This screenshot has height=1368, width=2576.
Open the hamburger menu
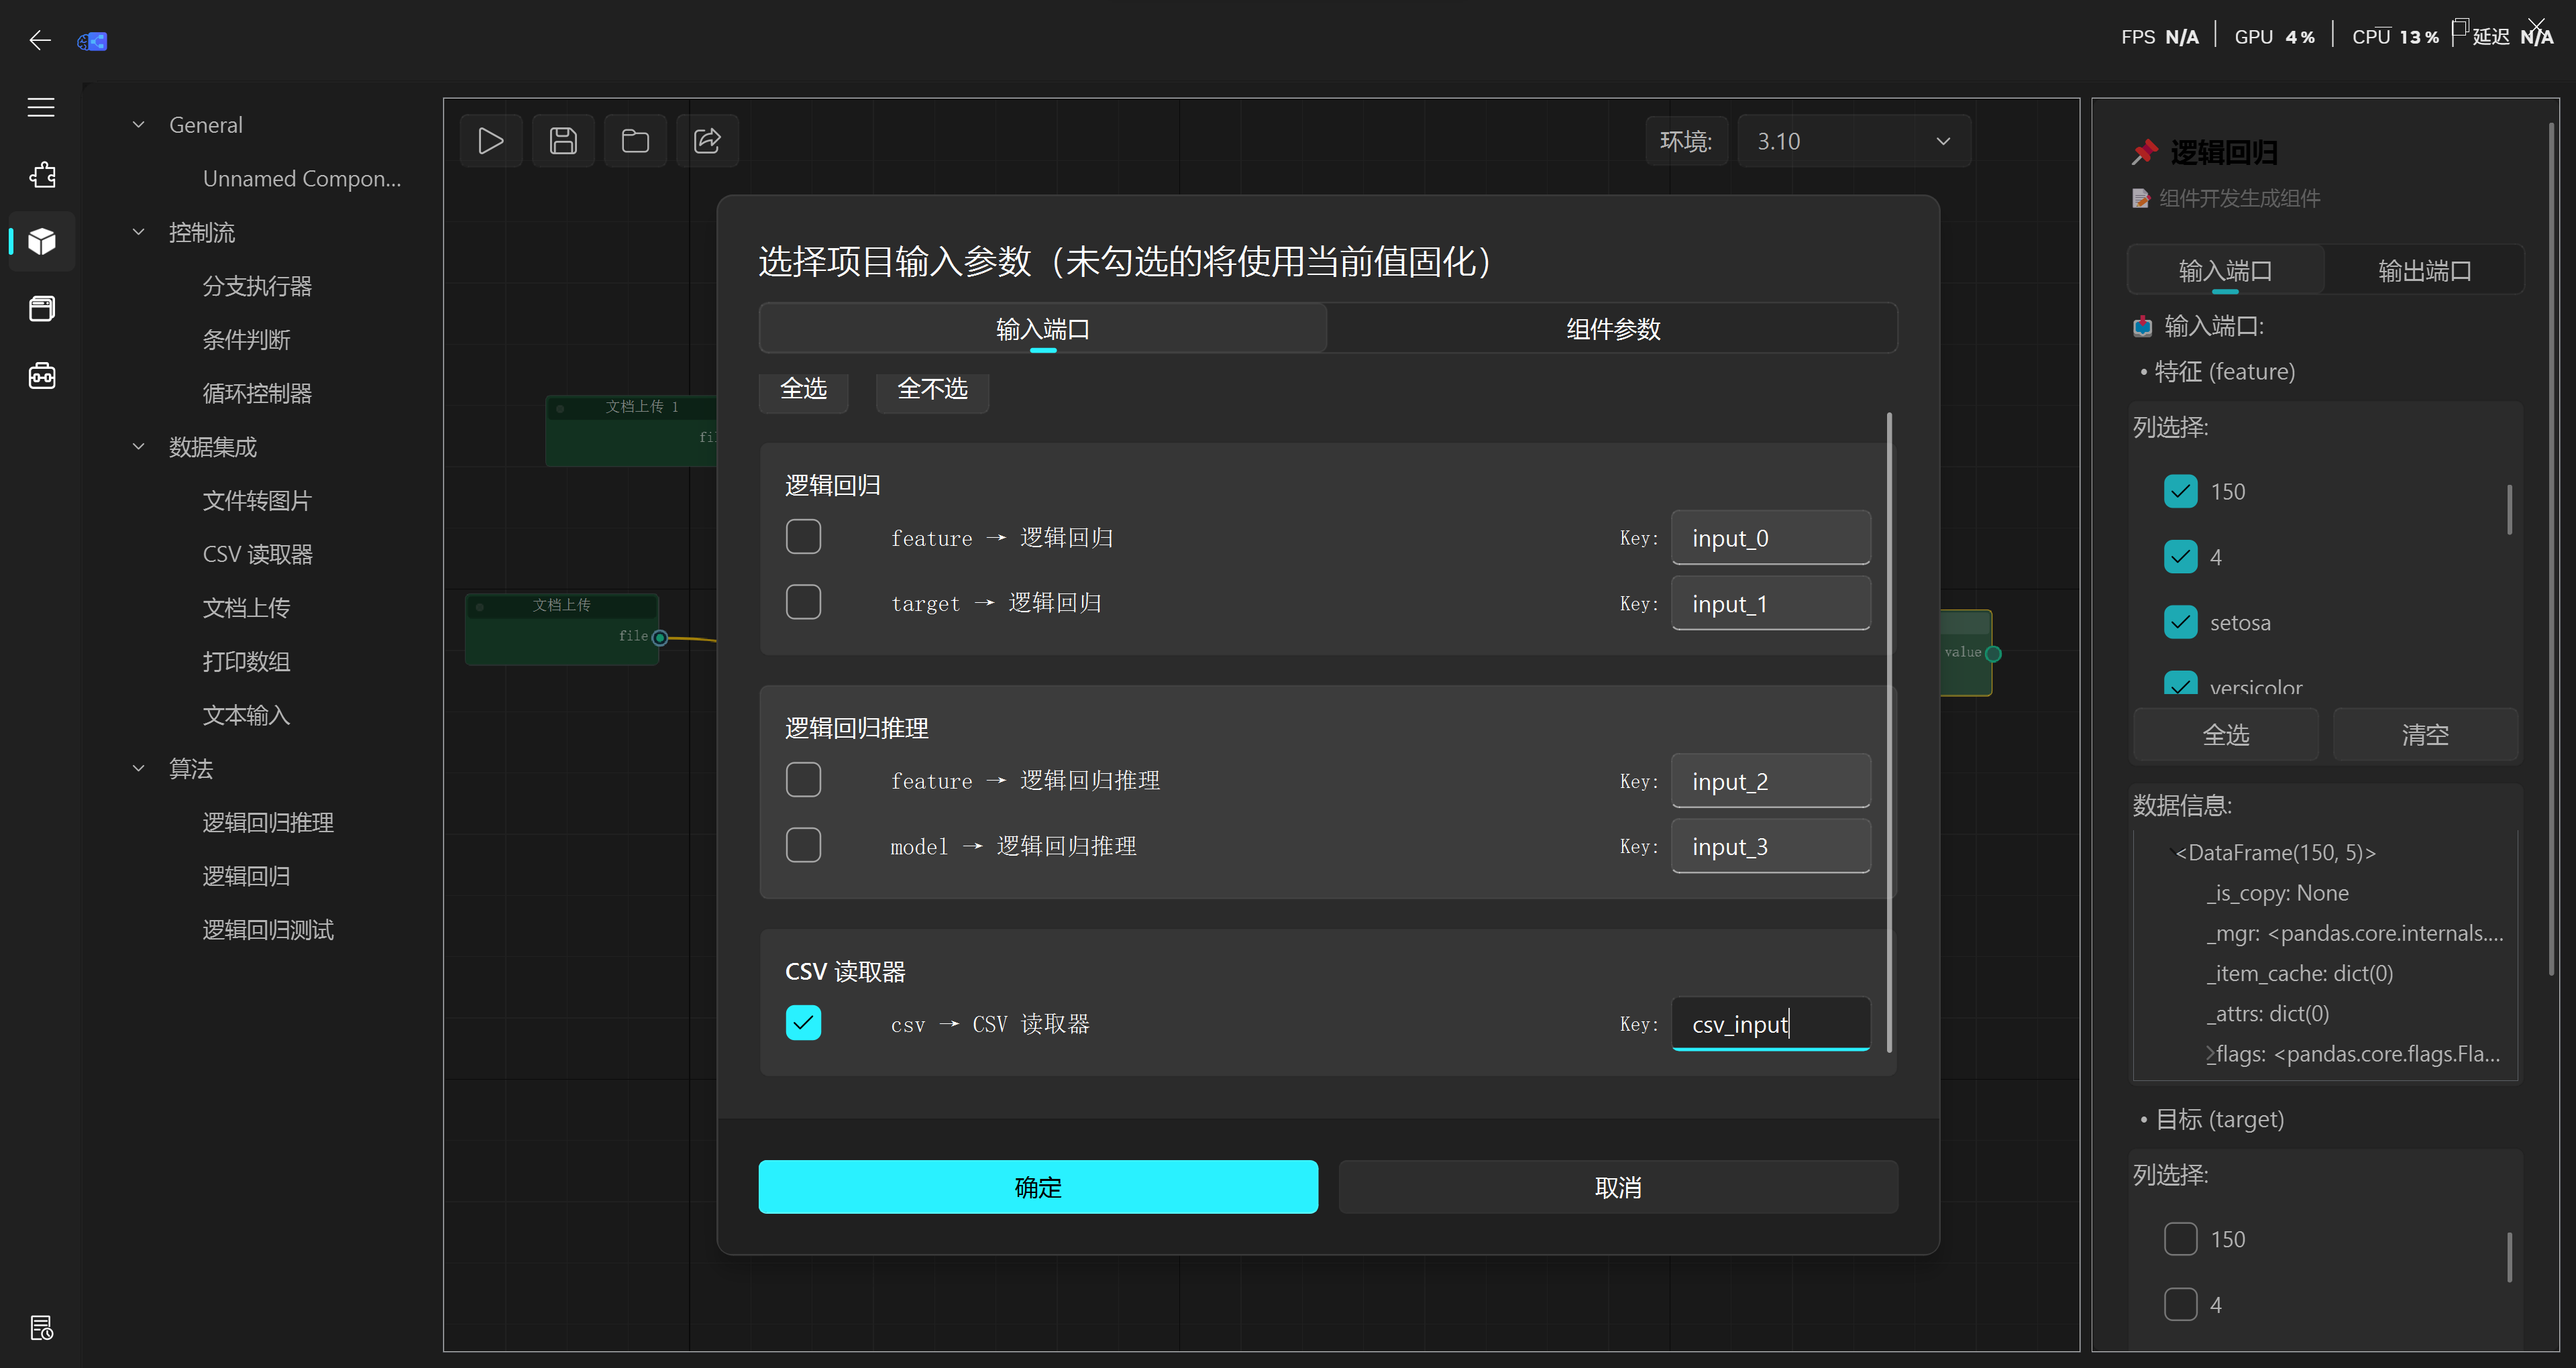[x=41, y=107]
